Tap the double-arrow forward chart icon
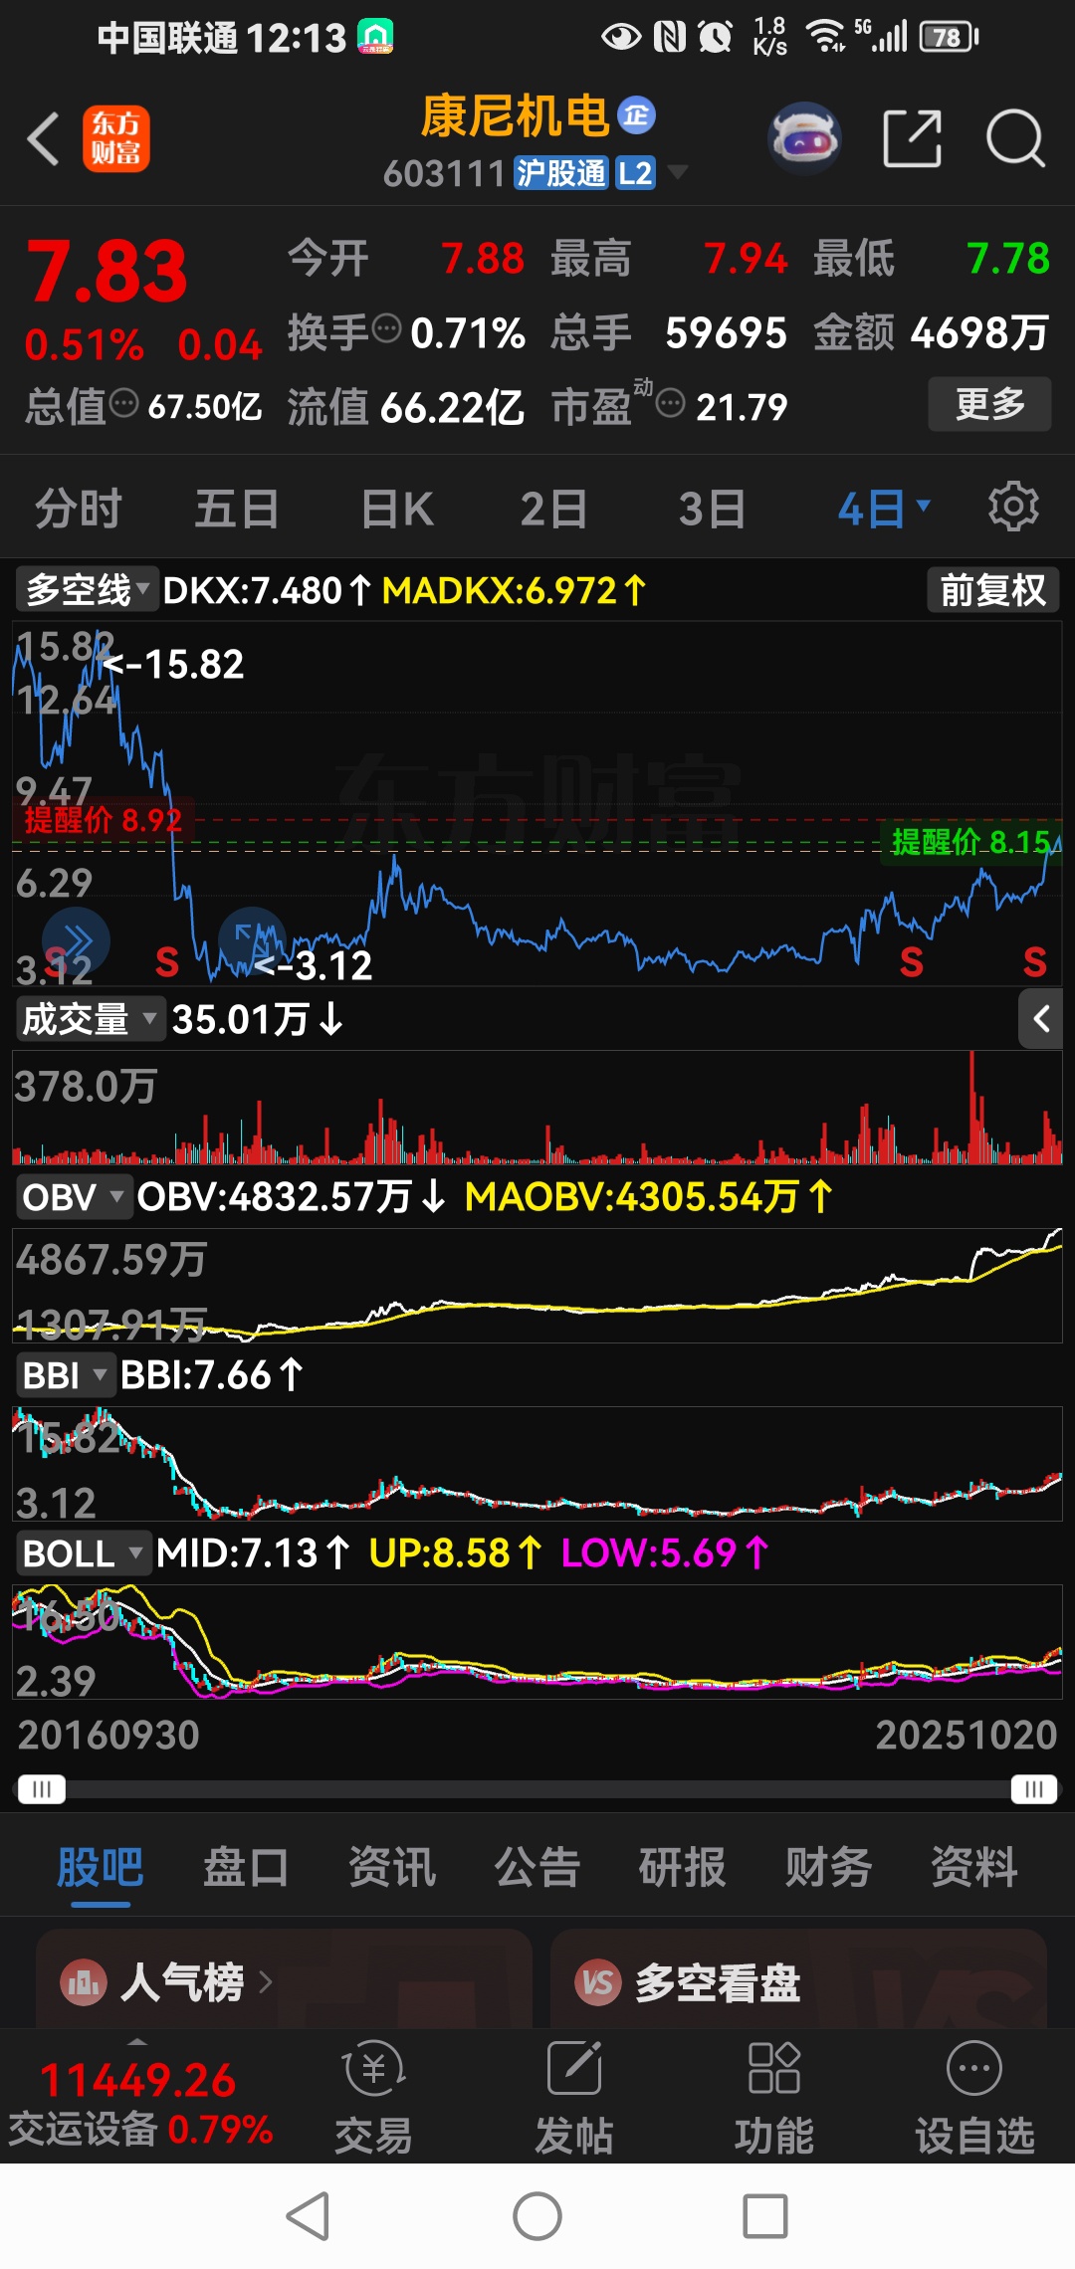The height and width of the screenshot is (2269, 1075). click(76, 940)
